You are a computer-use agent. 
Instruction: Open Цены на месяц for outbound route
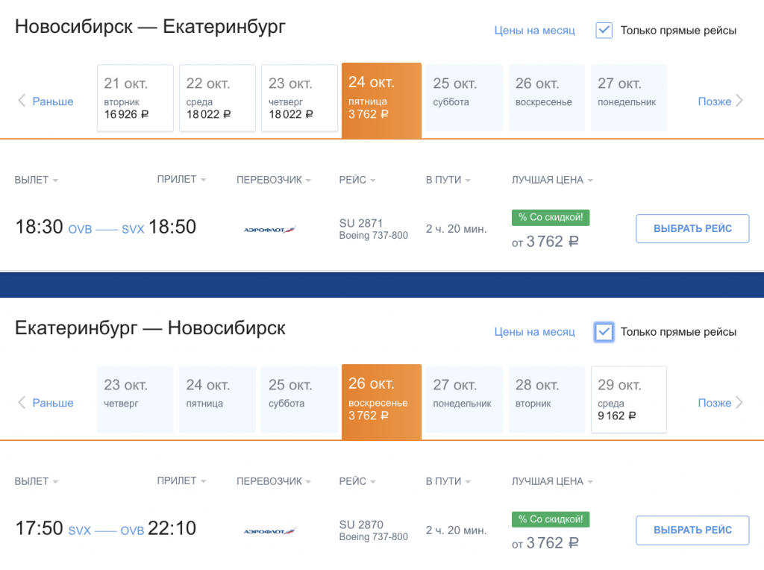[534, 31]
